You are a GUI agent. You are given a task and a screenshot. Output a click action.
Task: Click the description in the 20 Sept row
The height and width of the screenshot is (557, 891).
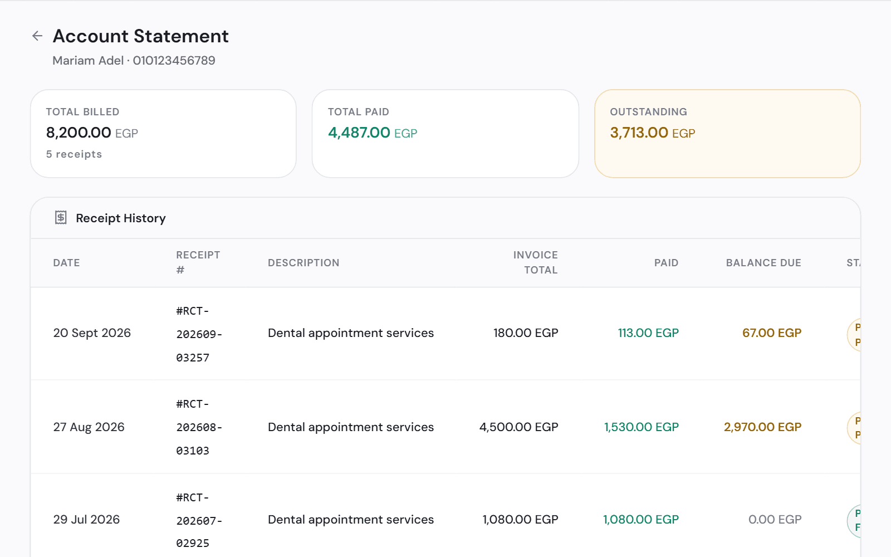click(x=351, y=333)
